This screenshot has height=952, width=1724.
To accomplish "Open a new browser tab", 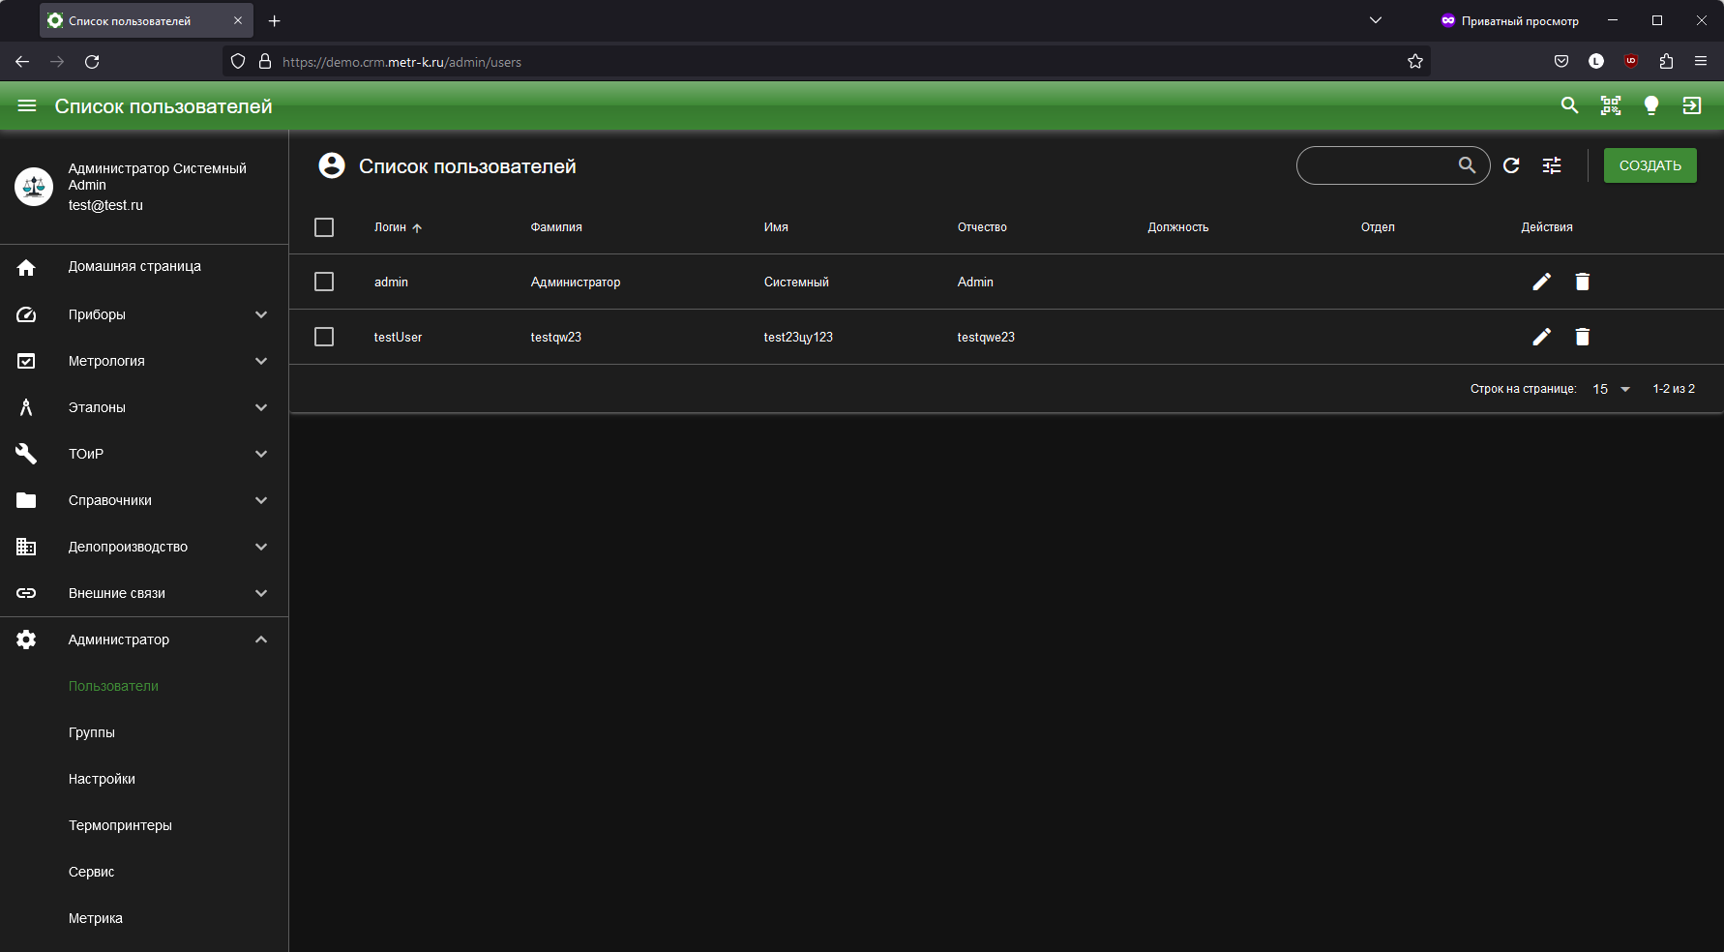I will [x=275, y=20].
